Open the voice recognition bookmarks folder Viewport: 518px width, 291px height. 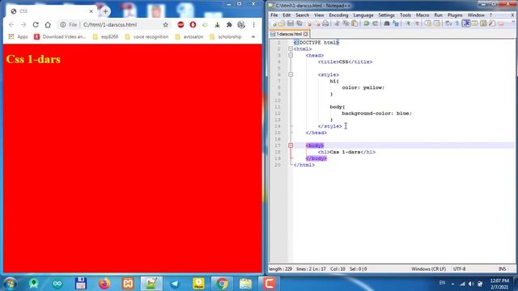point(146,36)
